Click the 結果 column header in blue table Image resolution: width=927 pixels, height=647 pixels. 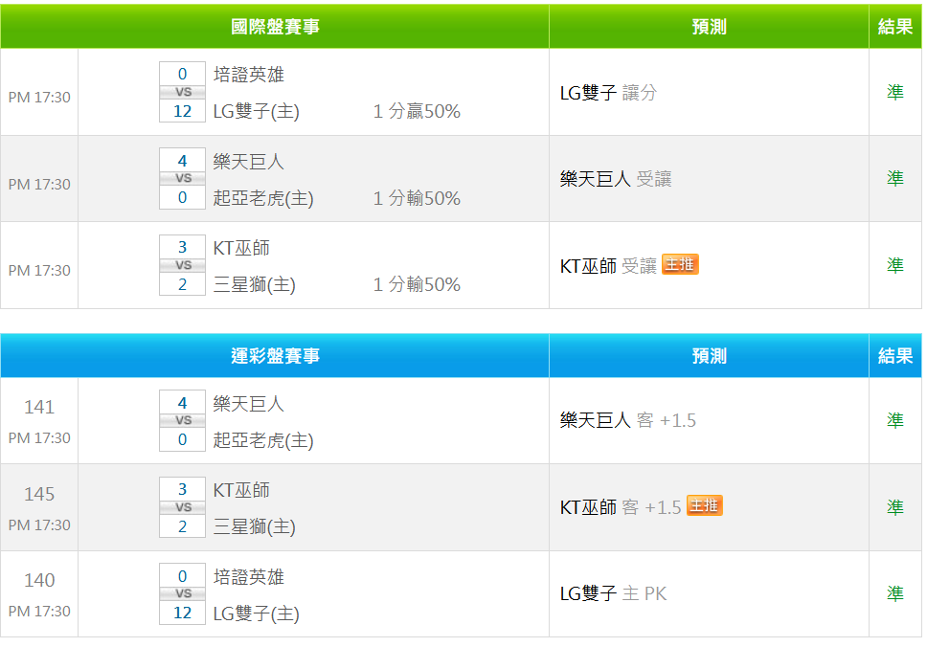click(895, 356)
